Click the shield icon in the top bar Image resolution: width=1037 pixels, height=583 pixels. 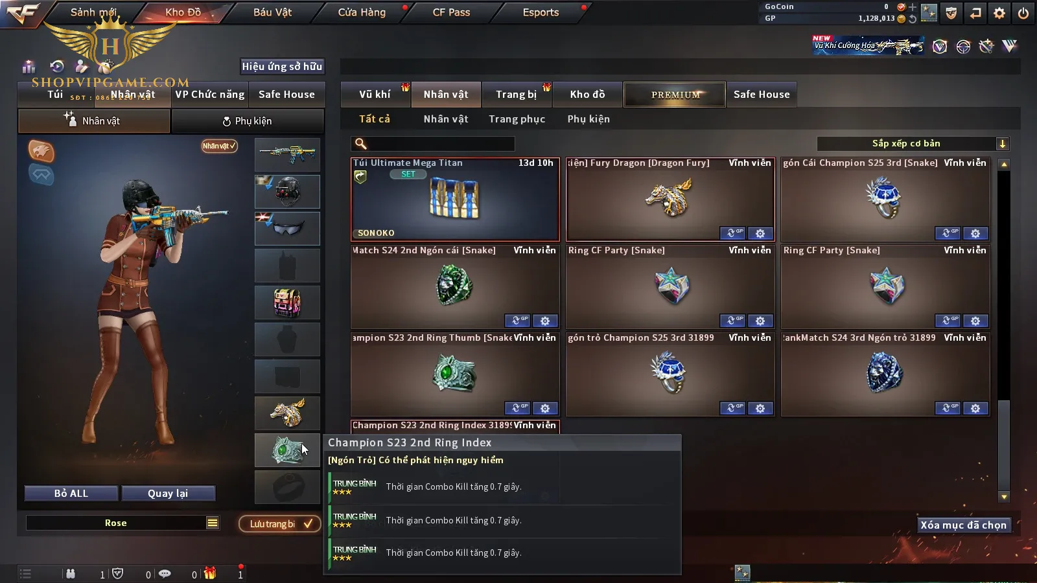click(x=951, y=13)
